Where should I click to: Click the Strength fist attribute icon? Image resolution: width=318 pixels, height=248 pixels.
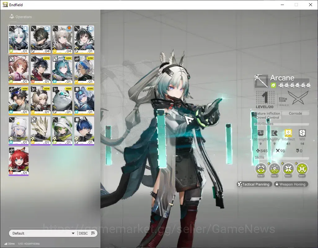coord(261,133)
